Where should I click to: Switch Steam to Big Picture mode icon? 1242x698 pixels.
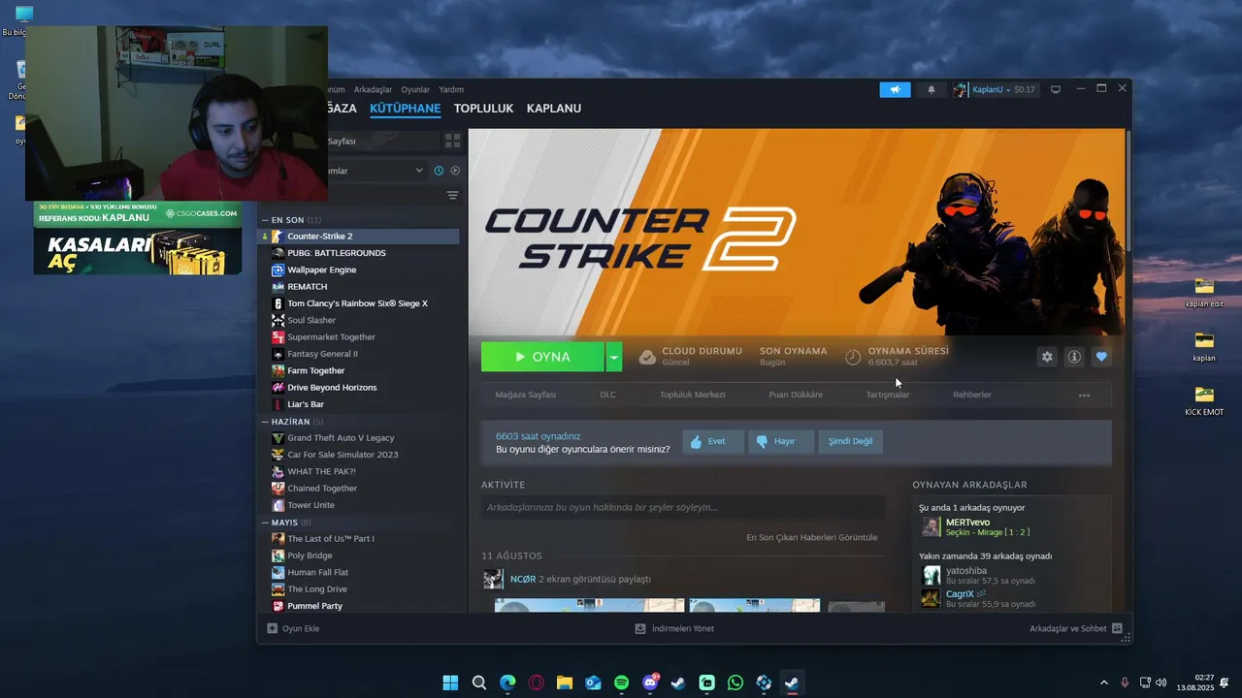click(x=1056, y=89)
